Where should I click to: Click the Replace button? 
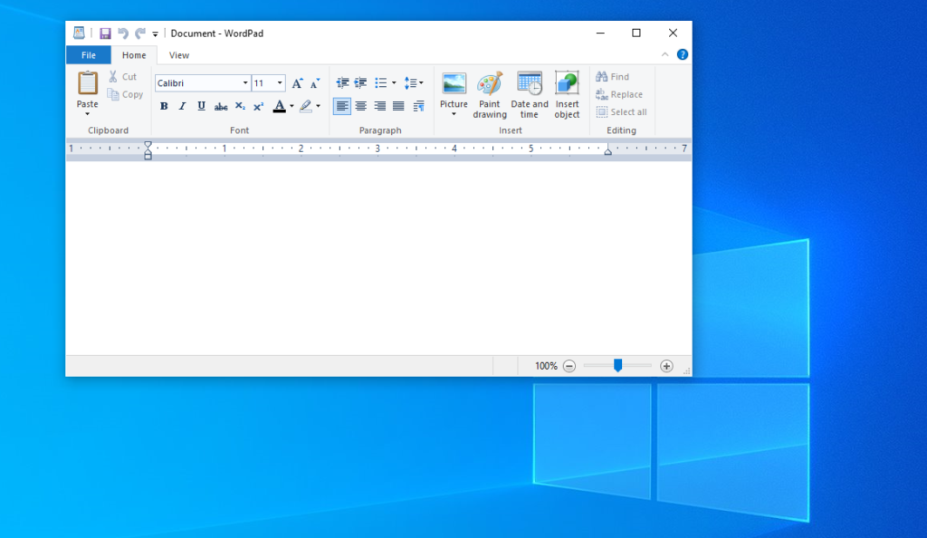pos(619,94)
